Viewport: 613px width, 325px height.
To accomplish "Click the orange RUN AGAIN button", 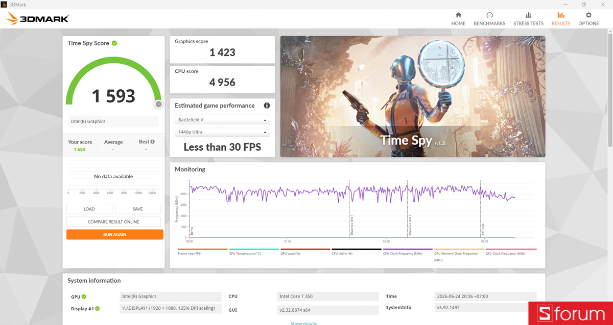I will pos(115,234).
